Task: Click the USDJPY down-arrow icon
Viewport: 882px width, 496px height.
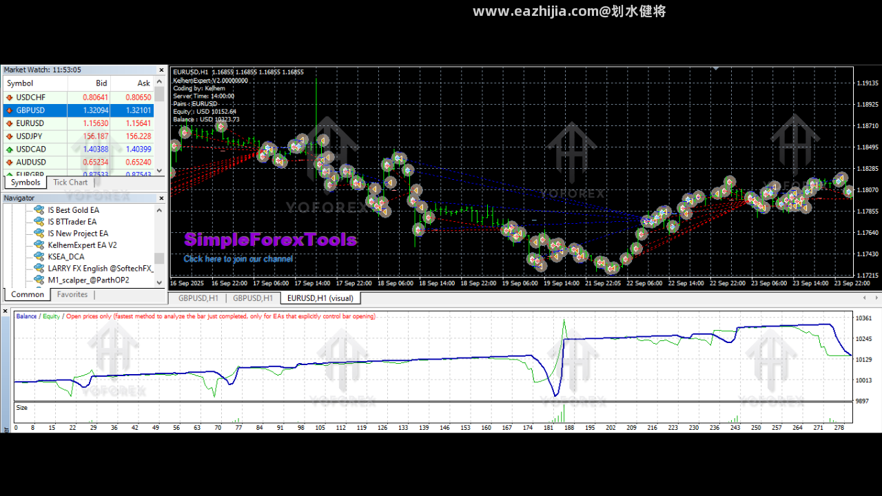Action: tap(10, 136)
